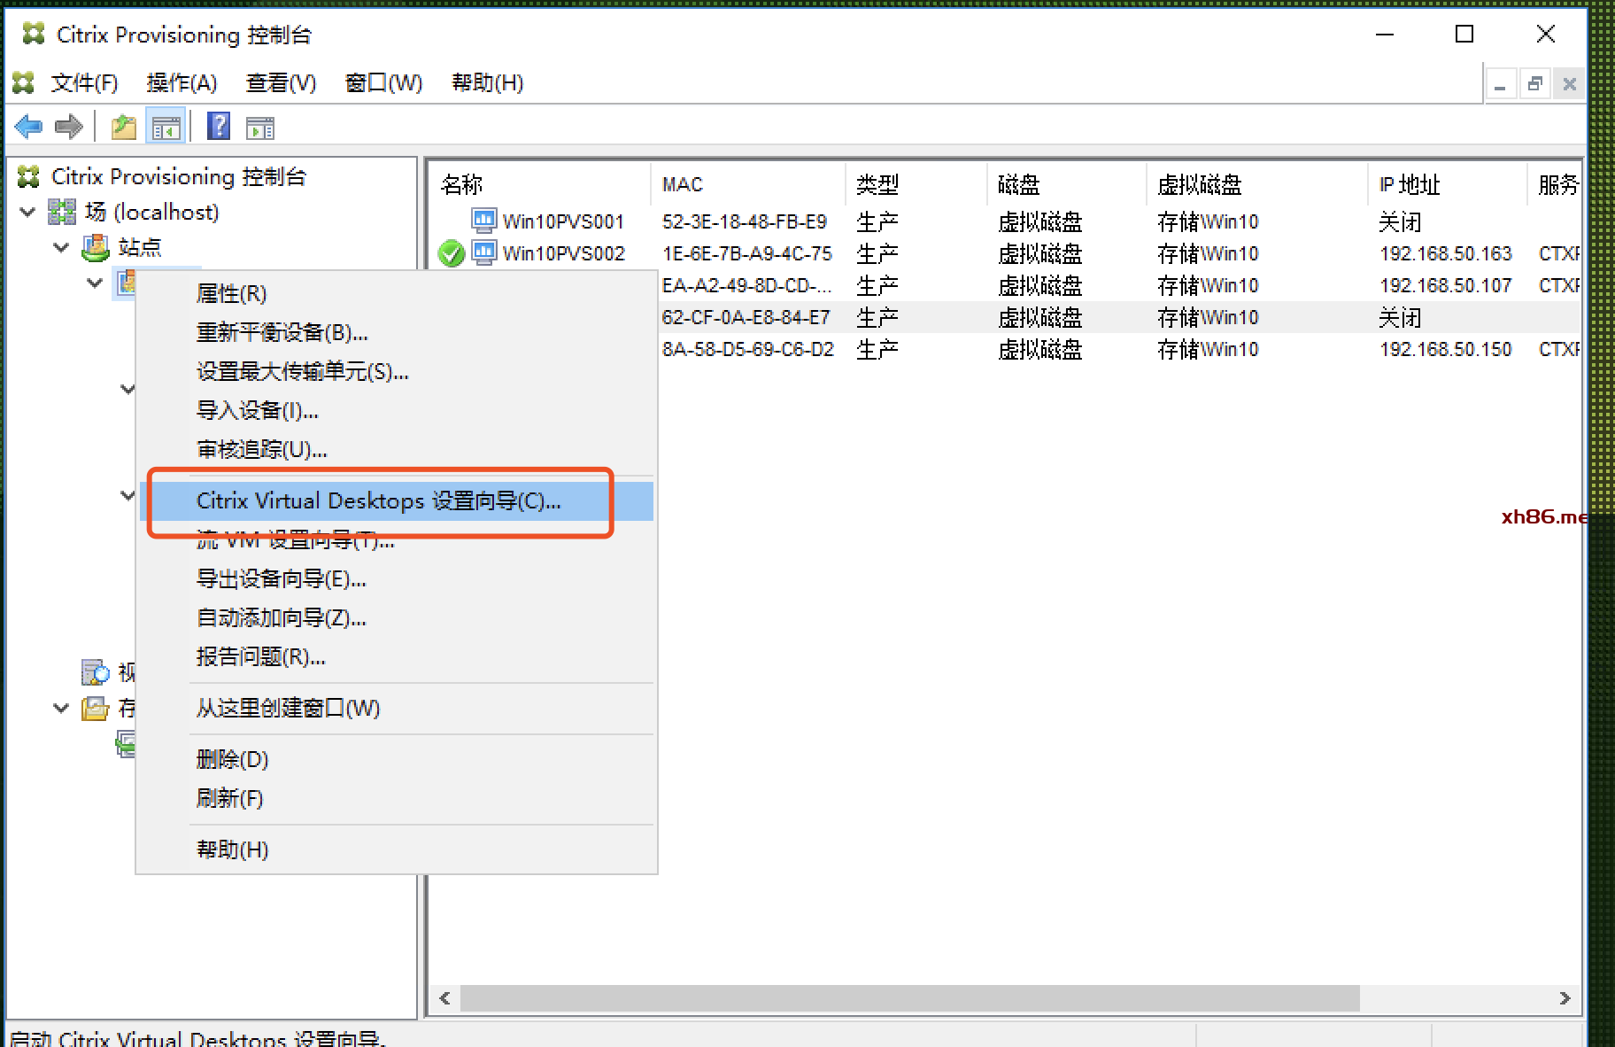Click the blue Back arrow toolbar icon

click(29, 127)
